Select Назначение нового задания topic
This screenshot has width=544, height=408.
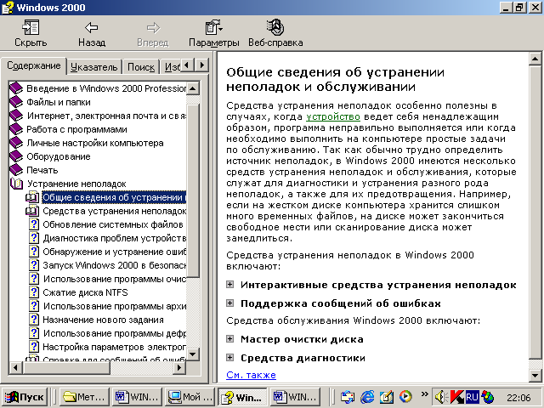tap(103, 320)
